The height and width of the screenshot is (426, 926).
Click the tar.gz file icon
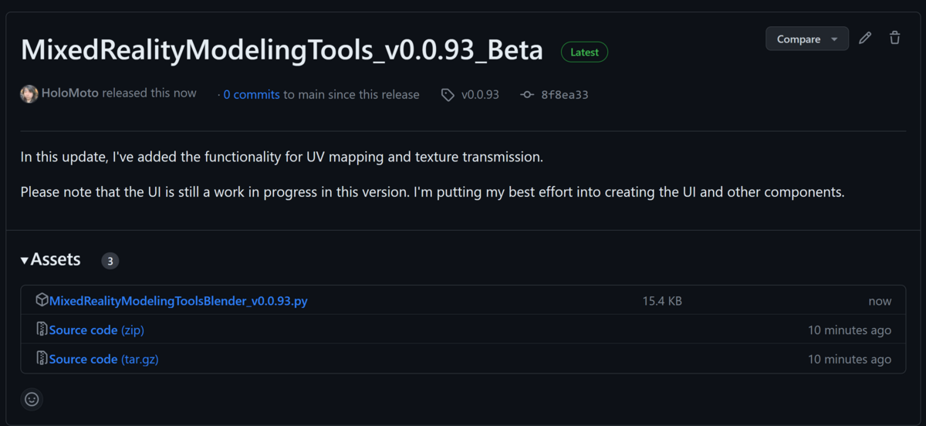tap(42, 359)
